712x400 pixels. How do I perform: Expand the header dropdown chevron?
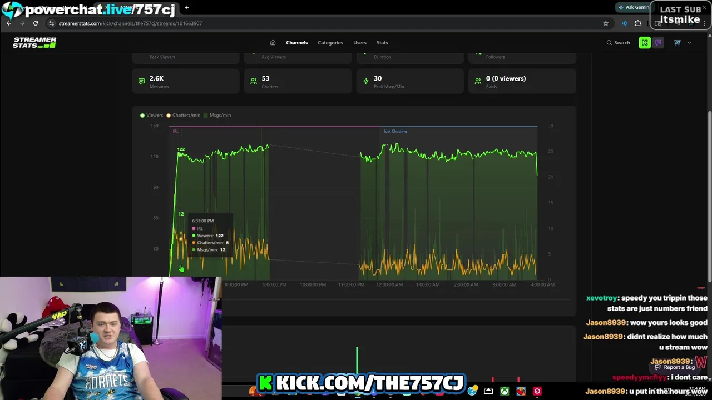[689, 43]
